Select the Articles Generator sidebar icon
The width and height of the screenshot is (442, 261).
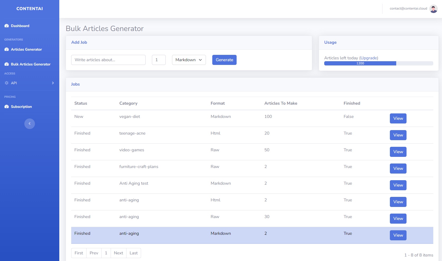coord(6,49)
